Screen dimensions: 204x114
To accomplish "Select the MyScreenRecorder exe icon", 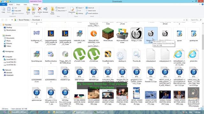I will [122, 34].
